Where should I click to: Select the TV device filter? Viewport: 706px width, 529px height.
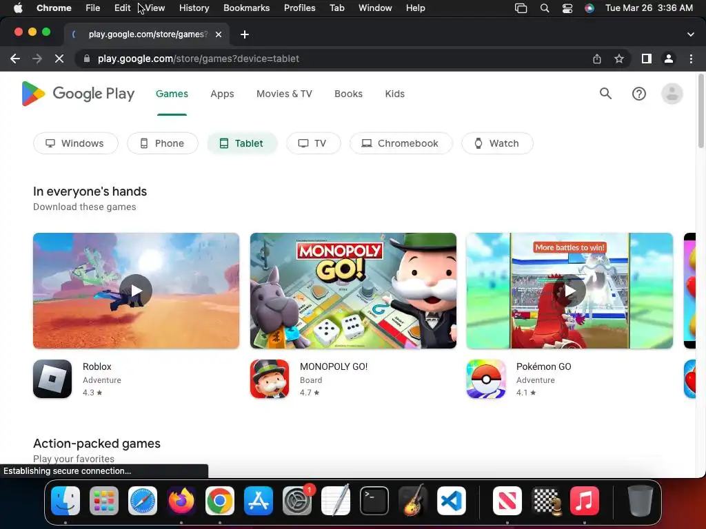pyautogui.click(x=314, y=143)
